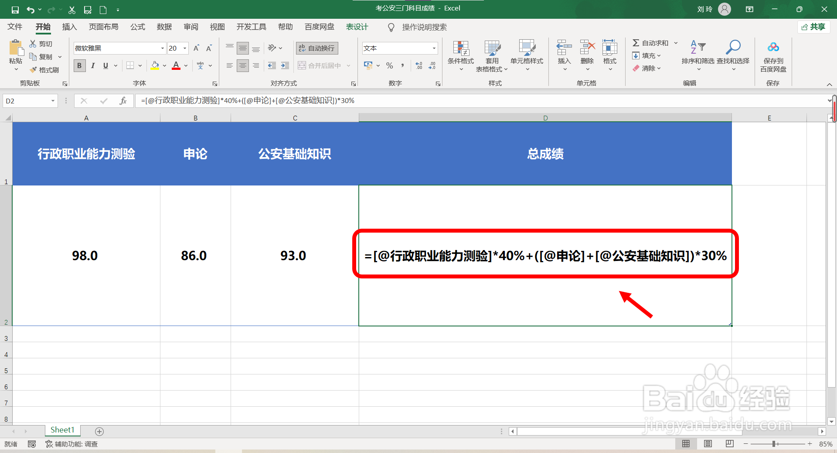Image resolution: width=837 pixels, height=453 pixels.
Task: Click the increase indent icon
Action: [x=285, y=65]
